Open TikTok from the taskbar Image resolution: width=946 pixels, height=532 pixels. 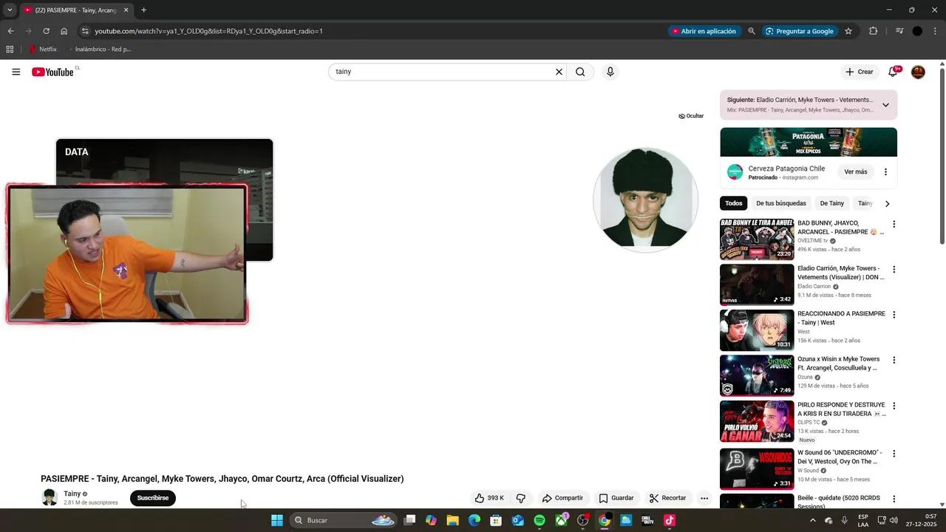(670, 520)
